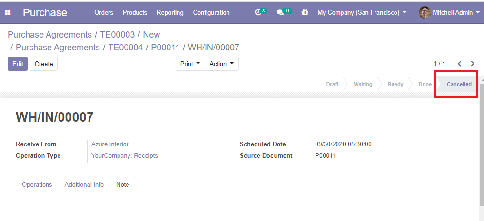Click the Ready status stage

click(395, 84)
